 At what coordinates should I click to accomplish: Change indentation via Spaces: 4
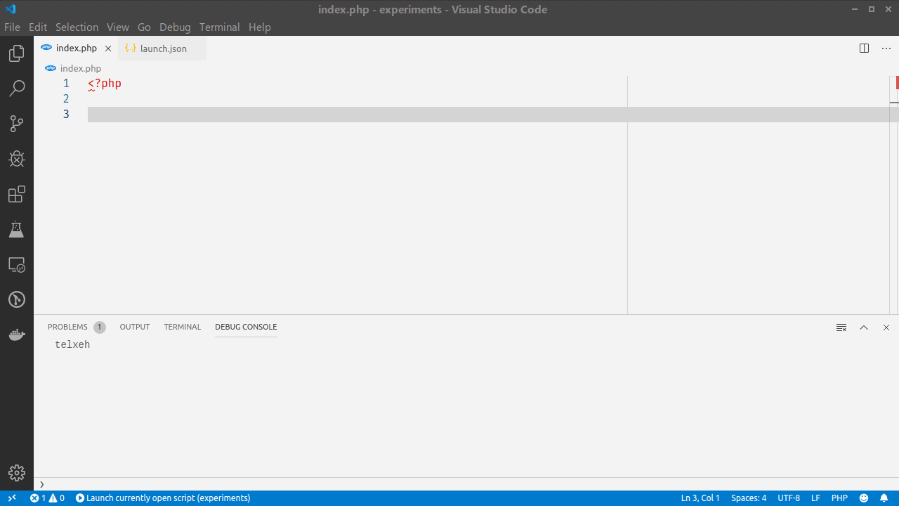(748, 498)
